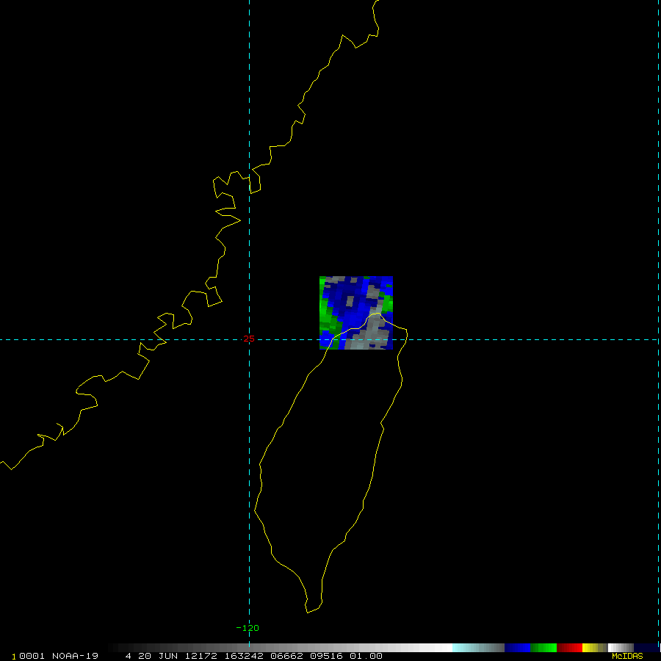Click the red segment of the color bar

click(569, 648)
